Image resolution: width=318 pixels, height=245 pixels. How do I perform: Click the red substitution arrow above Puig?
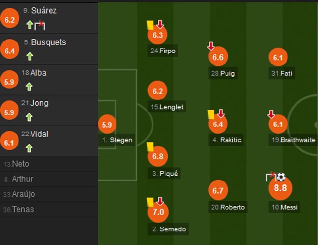(211, 46)
